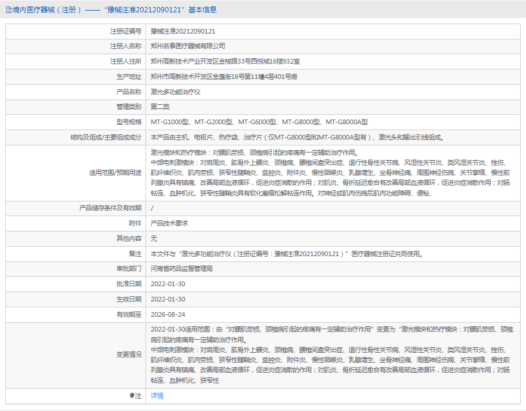
Task: Select the 适用范围/预期用途 label
Action: click(x=115, y=173)
